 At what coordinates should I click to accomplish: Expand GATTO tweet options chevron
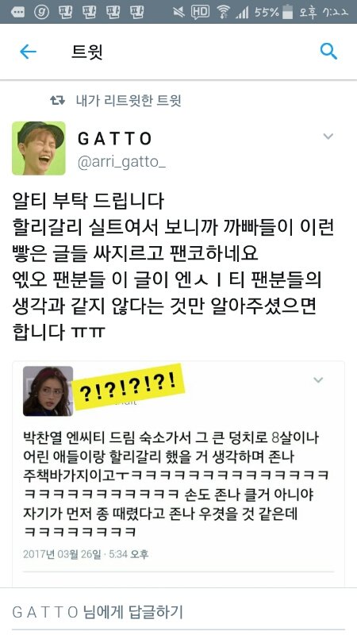click(328, 136)
